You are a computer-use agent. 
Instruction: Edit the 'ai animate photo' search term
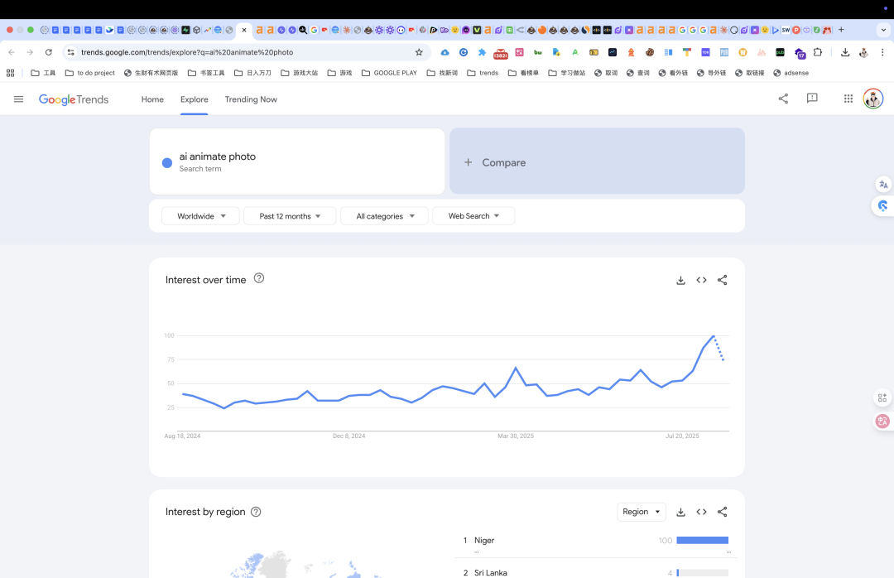click(217, 157)
